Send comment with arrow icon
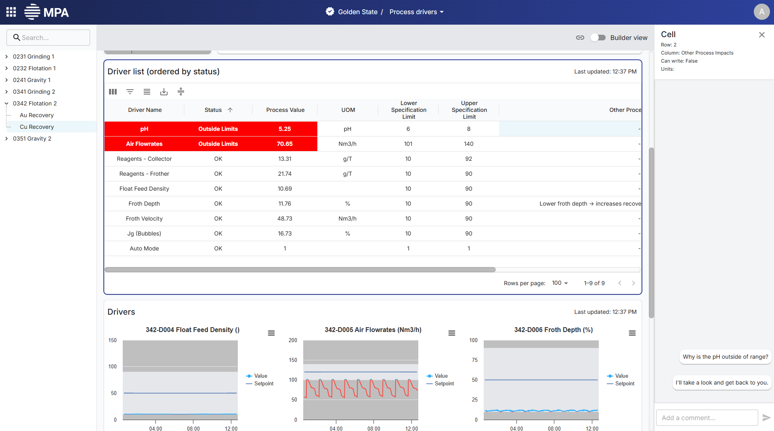Image resolution: width=774 pixels, height=431 pixels. (766, 418)
